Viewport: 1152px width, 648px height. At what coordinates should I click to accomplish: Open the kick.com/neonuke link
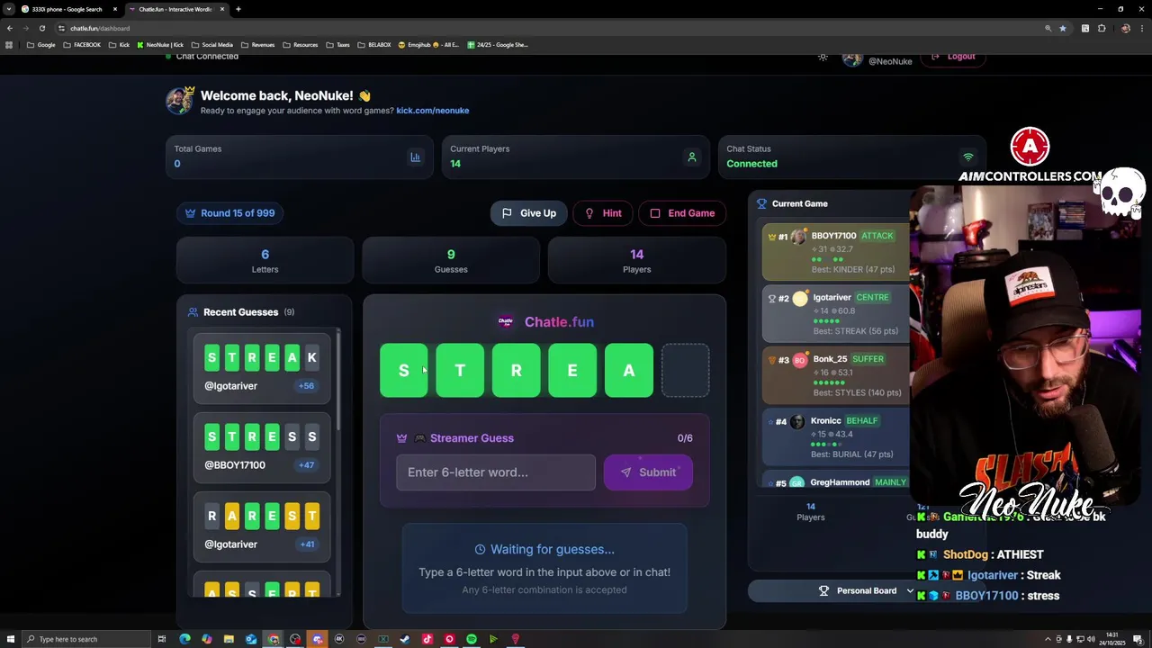(432, 111)
